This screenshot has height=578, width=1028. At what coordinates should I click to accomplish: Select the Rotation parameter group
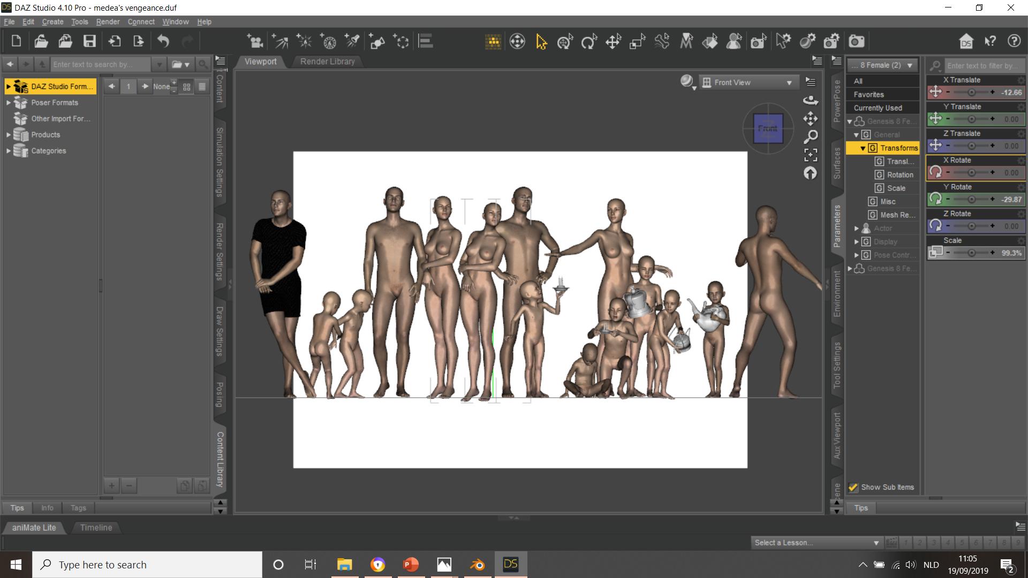click(x=899, y=175)
